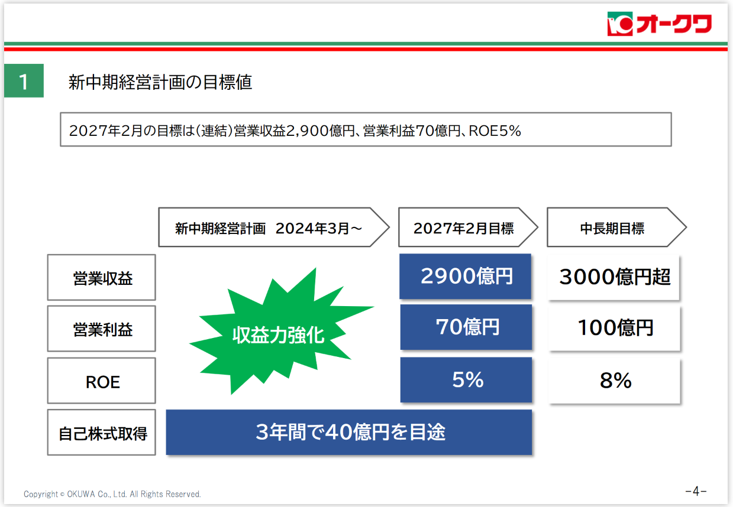Click the 3000億円超 long-term target box
Viewport: 733px width, 507px height.
(x=614, y=277)
